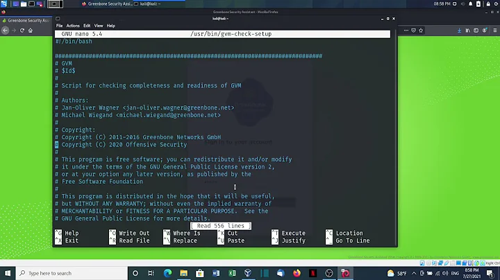Click the nano 'Exit' shortcut label

tap(72, 240)
